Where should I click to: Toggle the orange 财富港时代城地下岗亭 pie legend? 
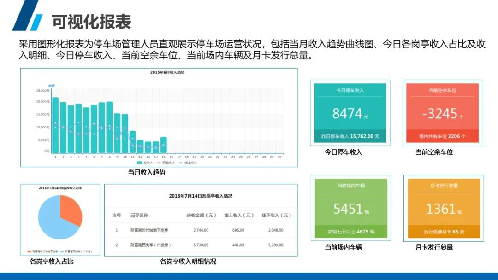tap(43, 251)
